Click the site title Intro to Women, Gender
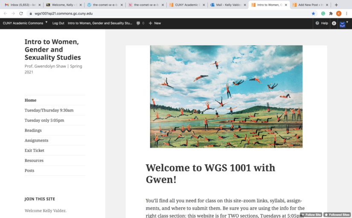The width and height of the screenshot is (352, 218). pyautogui.click(x=52, y=50)
